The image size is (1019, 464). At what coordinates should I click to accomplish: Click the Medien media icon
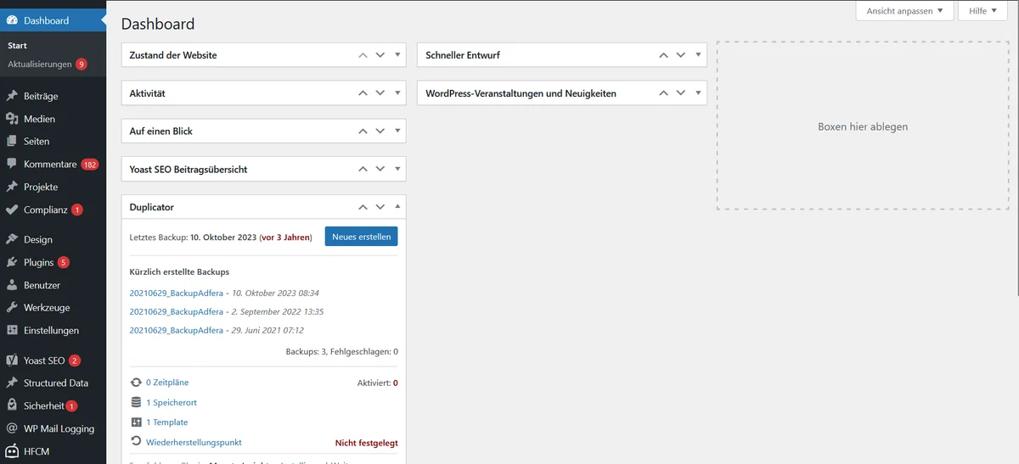tap(12, 119)
